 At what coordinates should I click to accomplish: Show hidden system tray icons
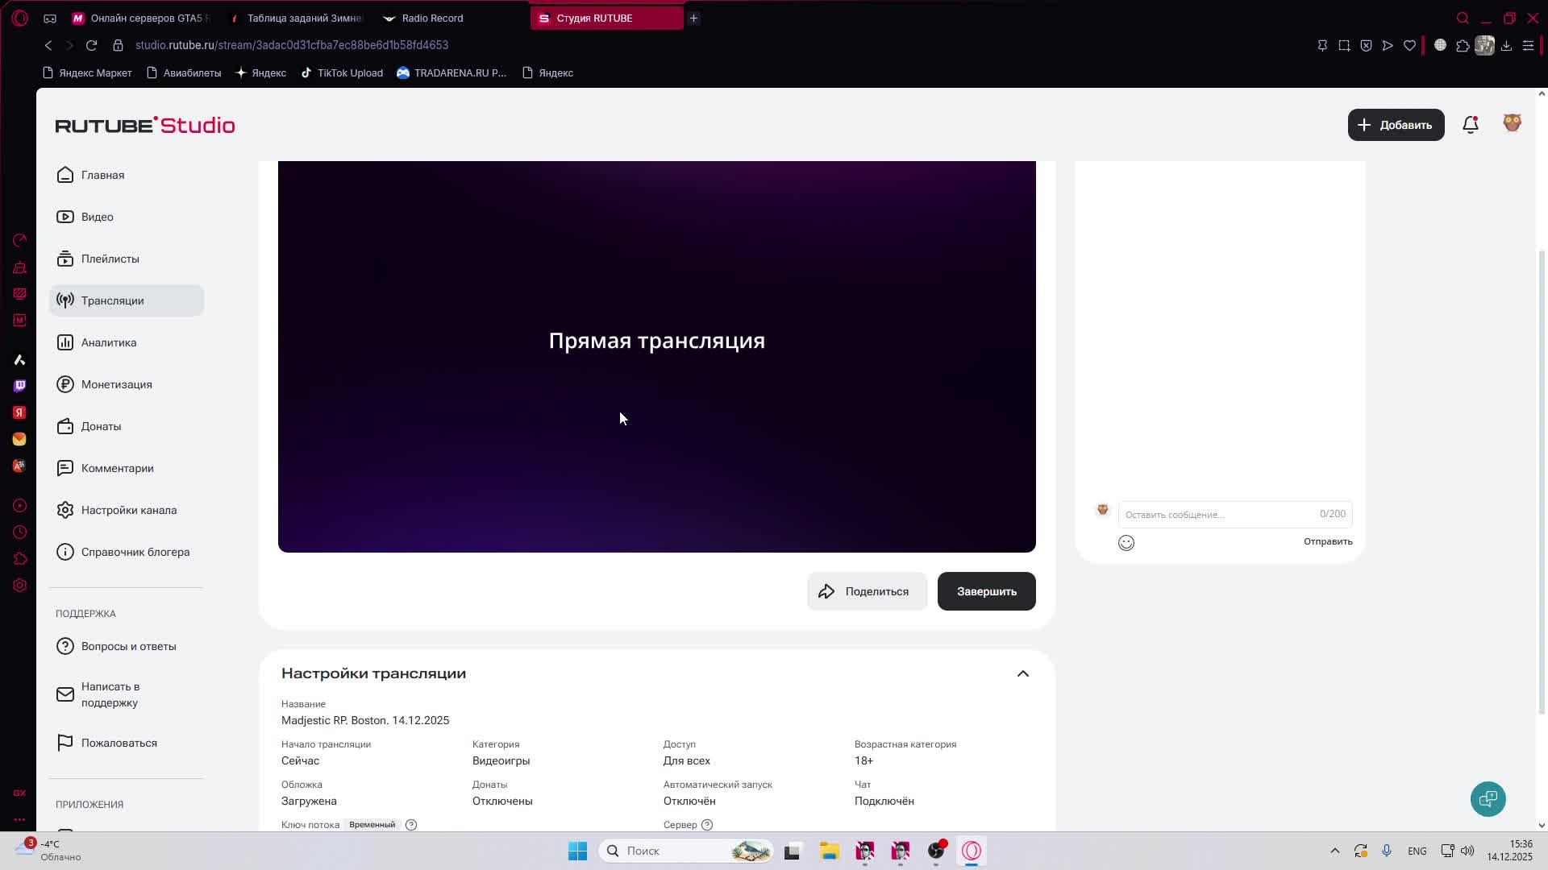(1334, 851)
